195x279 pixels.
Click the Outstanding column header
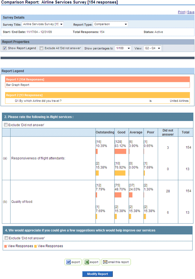(105, 132)
